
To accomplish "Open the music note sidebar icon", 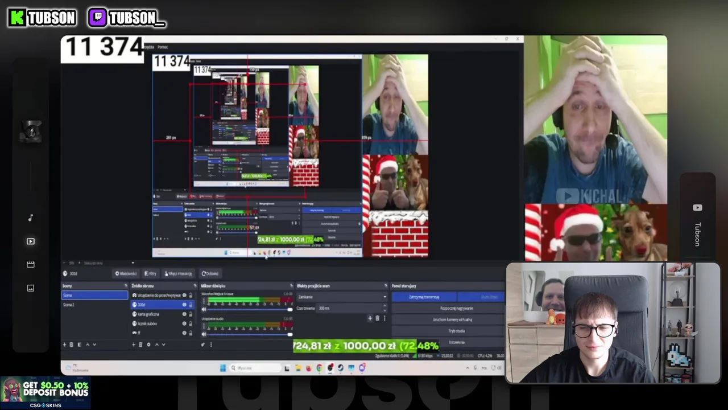I will 31,218.
